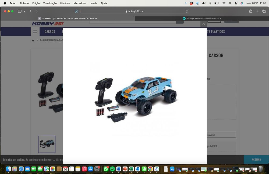Open the Histórico menu
The image size is (269, 174).
(x=65, y=3)
